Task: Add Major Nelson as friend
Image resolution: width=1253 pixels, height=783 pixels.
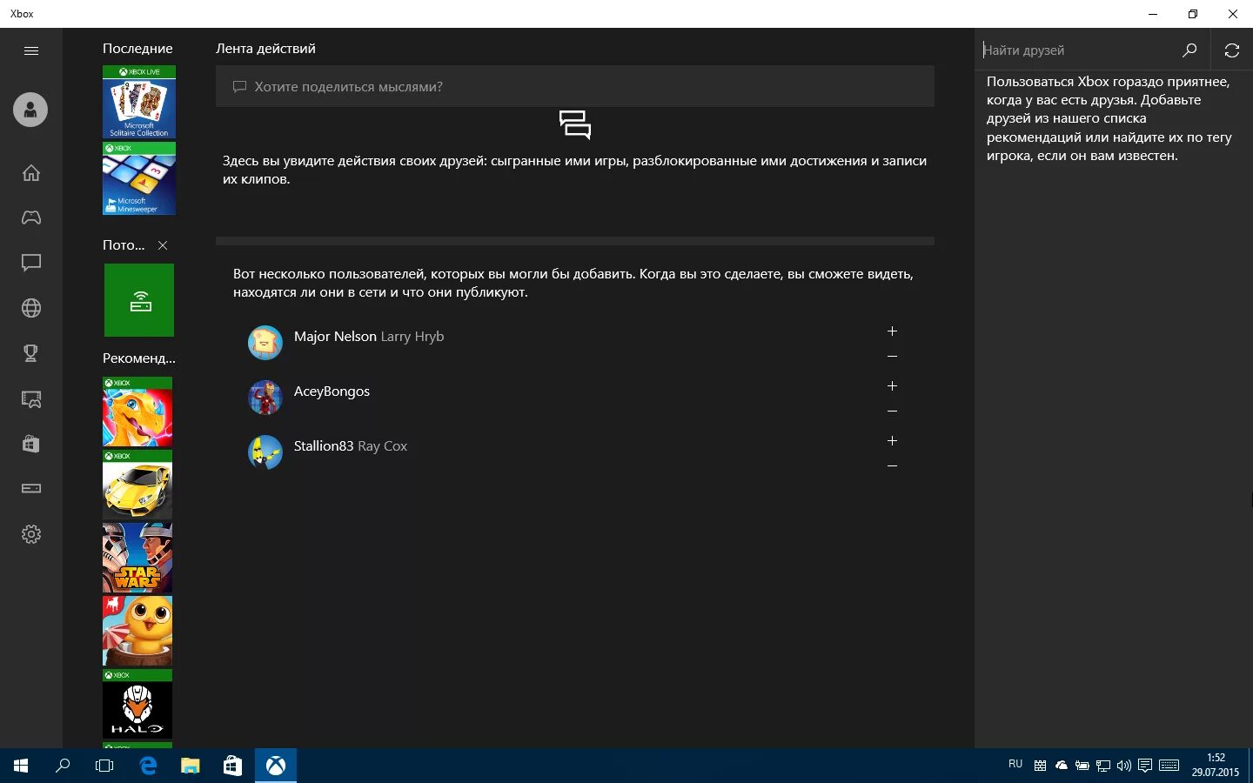Action: point(892,331)
